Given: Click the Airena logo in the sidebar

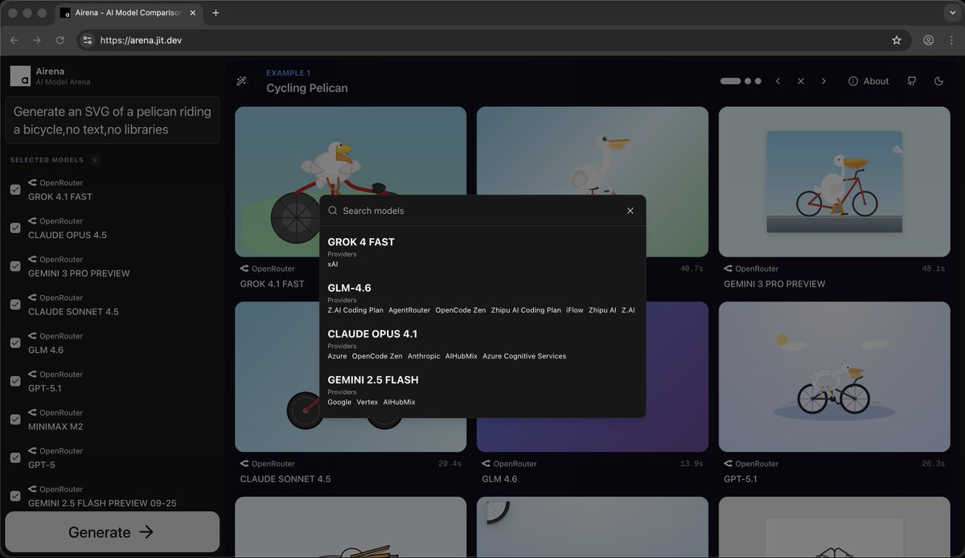Looking at the screenshot, I should (19, 76).
